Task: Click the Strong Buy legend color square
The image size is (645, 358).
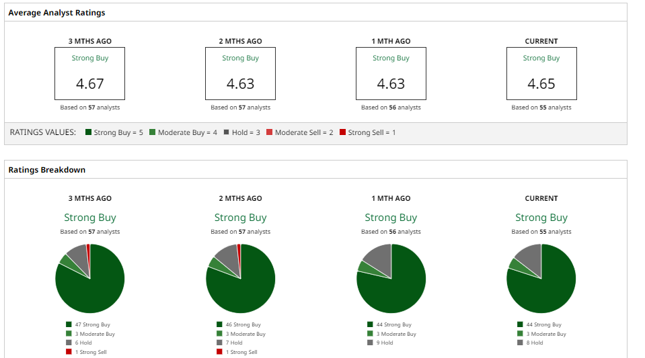Action: (88, 132)
